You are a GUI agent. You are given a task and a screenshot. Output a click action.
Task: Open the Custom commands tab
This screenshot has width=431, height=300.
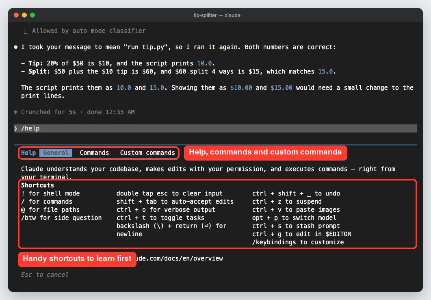(147, 152)
